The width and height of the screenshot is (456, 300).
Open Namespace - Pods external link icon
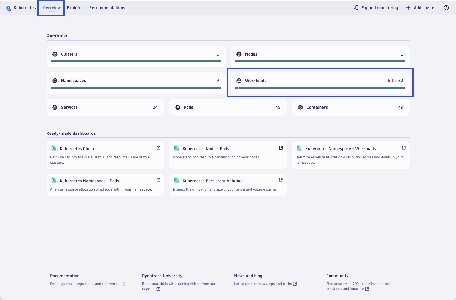click(158, 180)
